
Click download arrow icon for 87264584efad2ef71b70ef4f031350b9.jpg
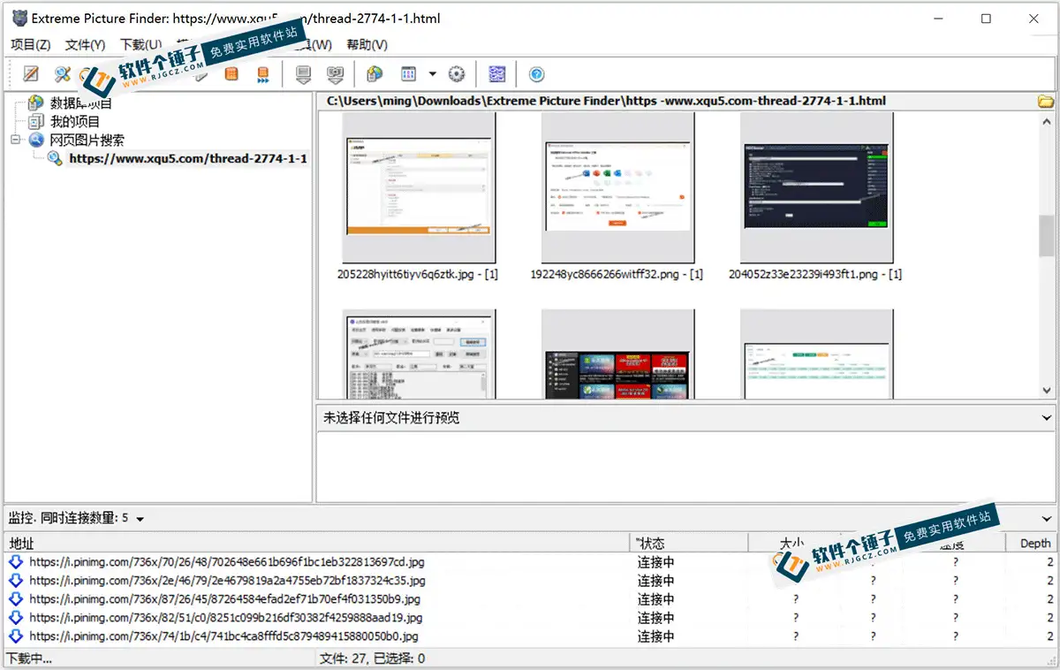[x=16, y=599]
